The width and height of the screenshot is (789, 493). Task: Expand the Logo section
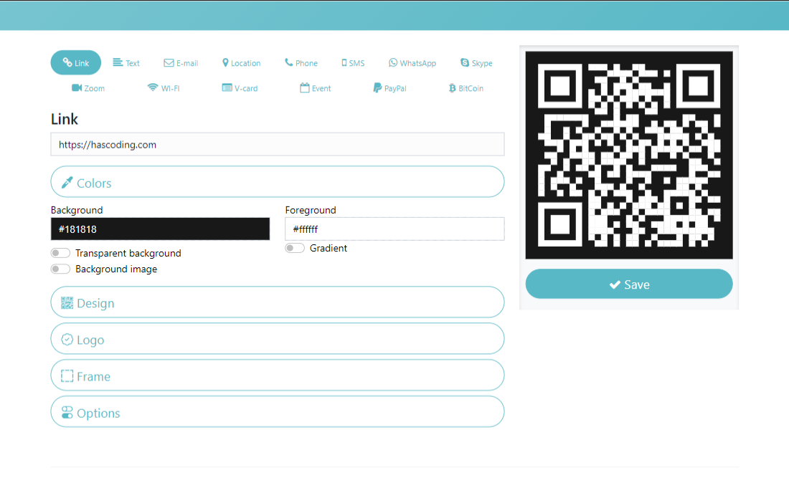tap(278, 339)
